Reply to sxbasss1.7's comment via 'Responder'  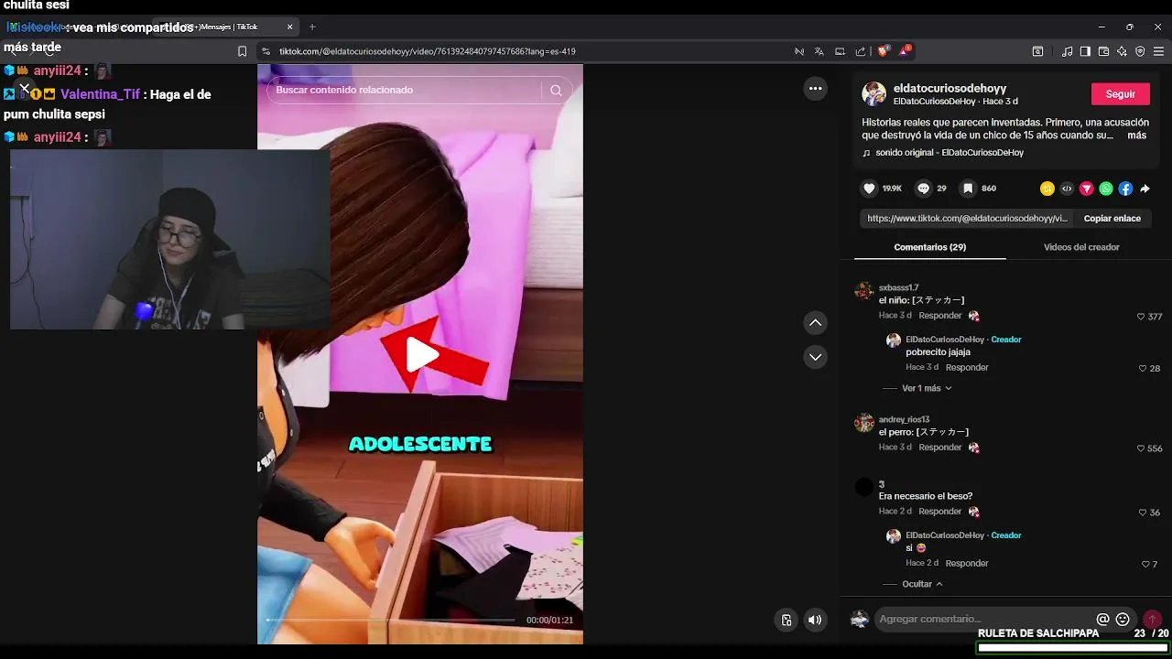point(939,316)
